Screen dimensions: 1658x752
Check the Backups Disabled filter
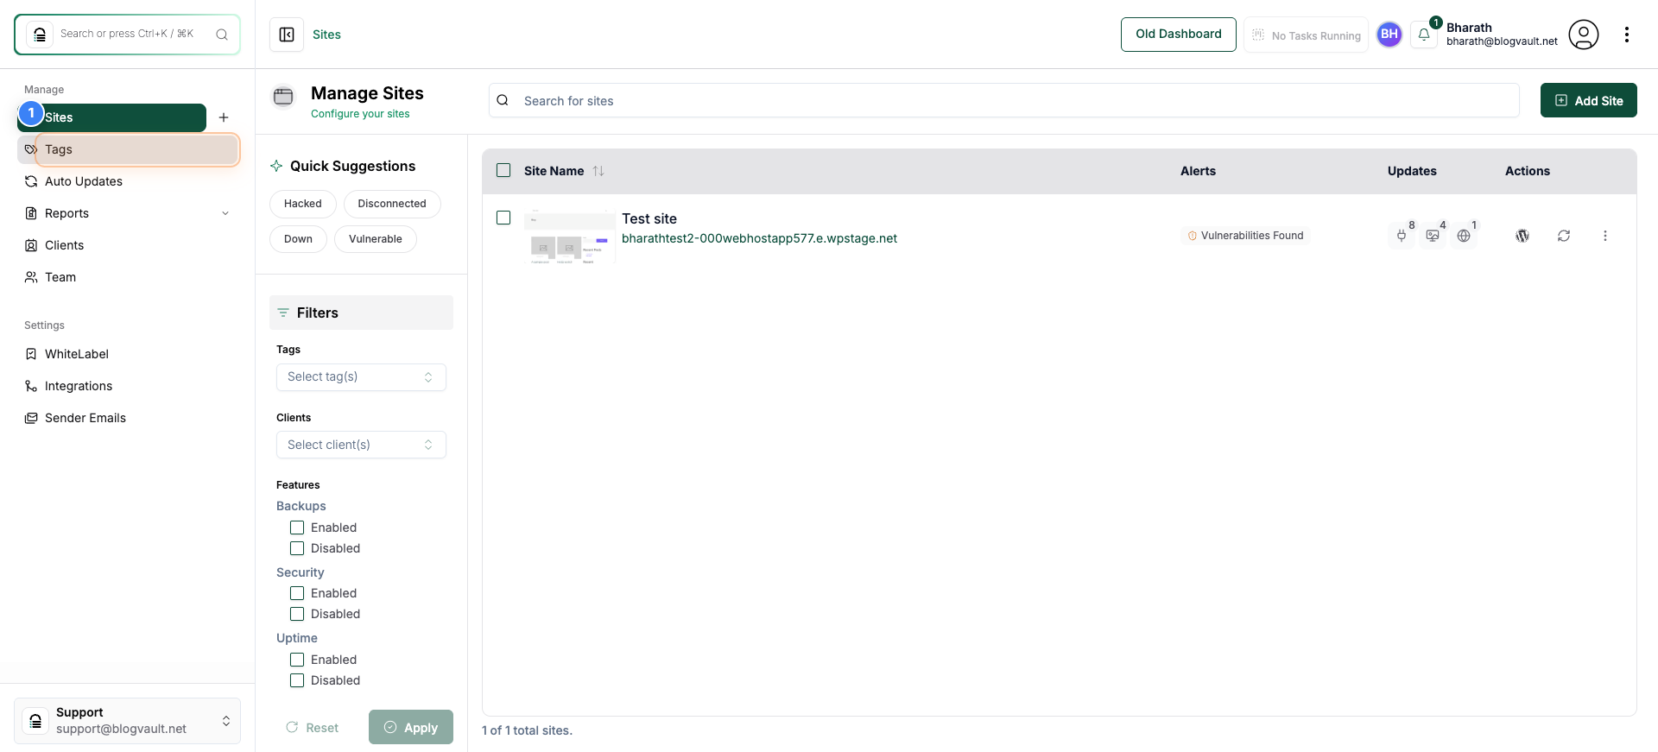pos(297,548)
